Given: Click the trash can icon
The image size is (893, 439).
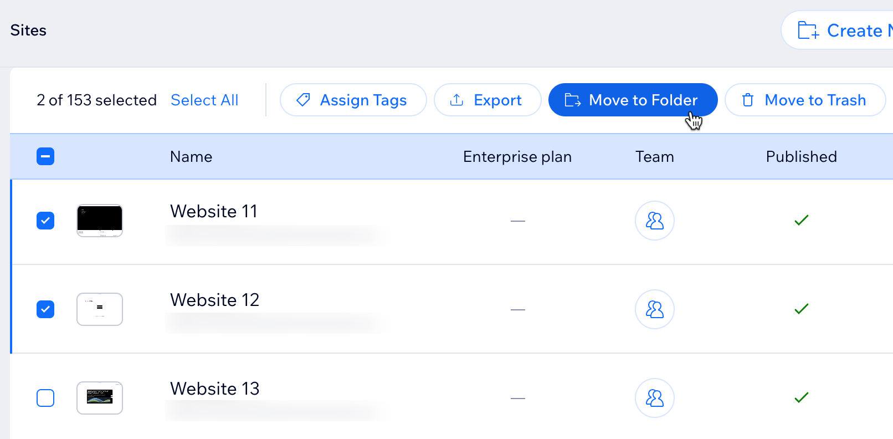Looking at the screenshot, I should 748,100.
